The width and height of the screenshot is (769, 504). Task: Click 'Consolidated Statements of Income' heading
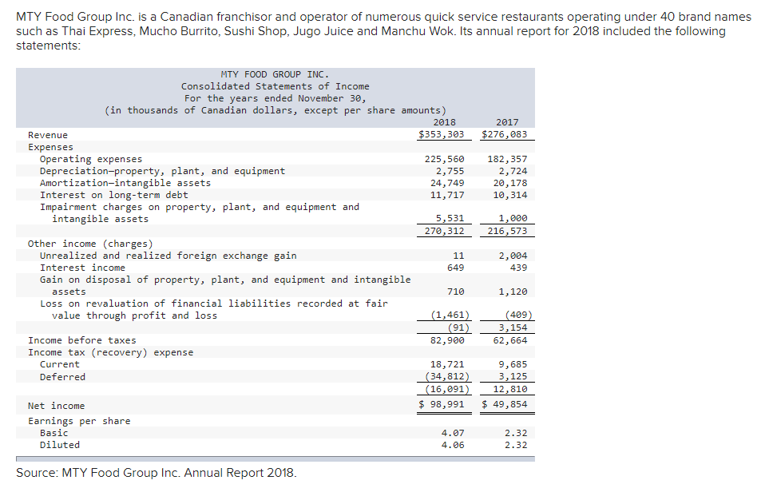[x=275, y=86]
